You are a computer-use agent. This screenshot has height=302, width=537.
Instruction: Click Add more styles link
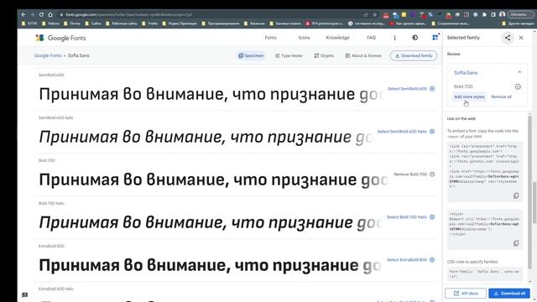[469, 97]
